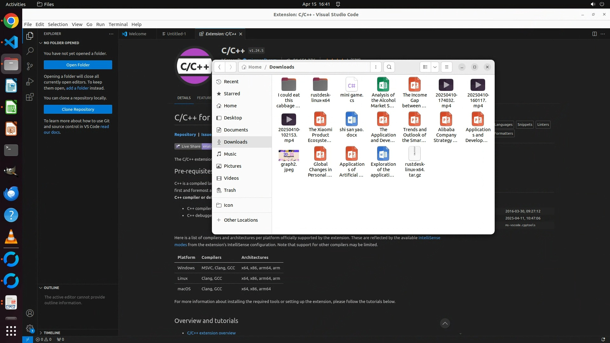The image size is (610, 343).
Task: Select Downloads in Files sidebar
Action: [x=235, y=142]
